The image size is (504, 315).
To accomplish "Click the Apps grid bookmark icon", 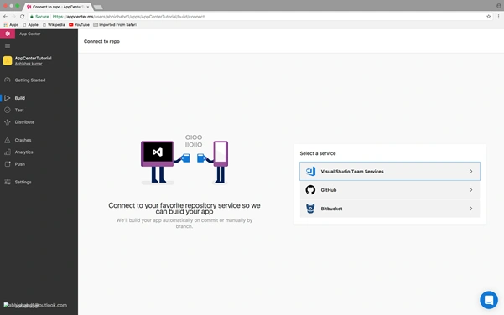I will point(6,25).
